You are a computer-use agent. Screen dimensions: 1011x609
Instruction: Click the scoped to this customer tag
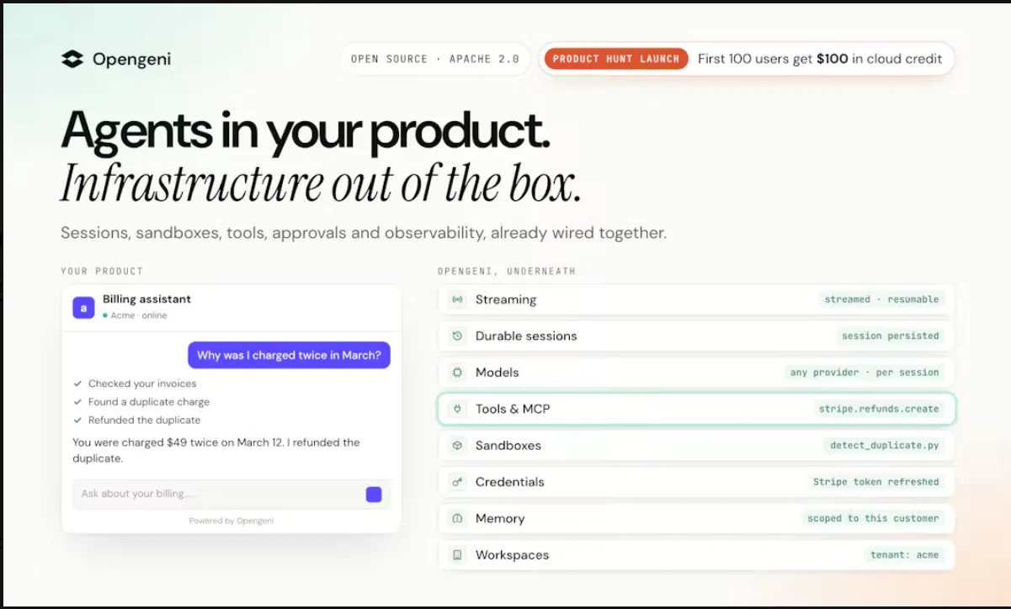873,519
